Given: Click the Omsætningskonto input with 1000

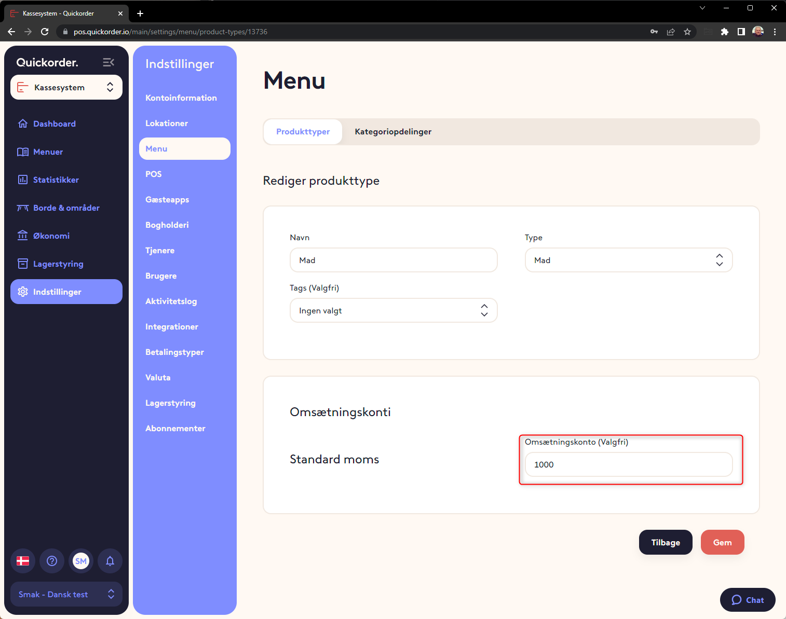Looking at the screenshot, I should pos(629,464).
